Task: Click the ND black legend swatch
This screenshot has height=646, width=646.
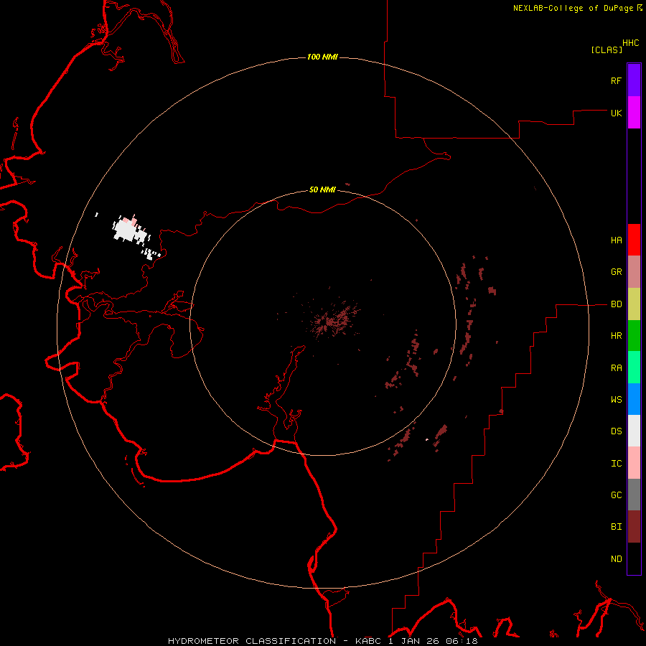Action: (634, 558)
